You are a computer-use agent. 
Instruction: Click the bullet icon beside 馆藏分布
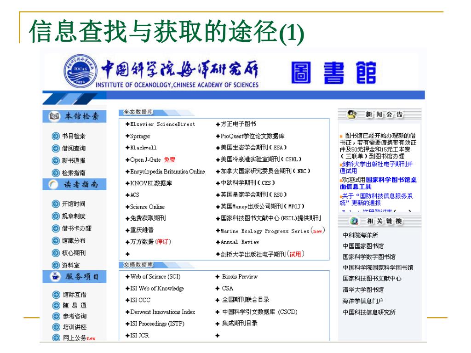pos(56,241)
